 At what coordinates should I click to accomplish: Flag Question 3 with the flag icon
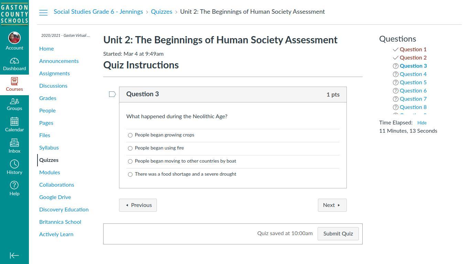click(112, 94)
